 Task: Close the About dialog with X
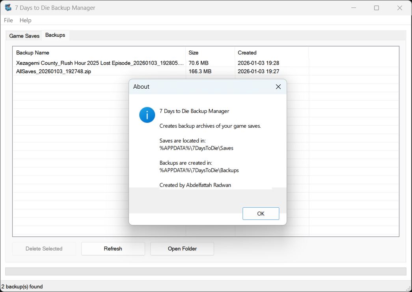click(278, 87)
